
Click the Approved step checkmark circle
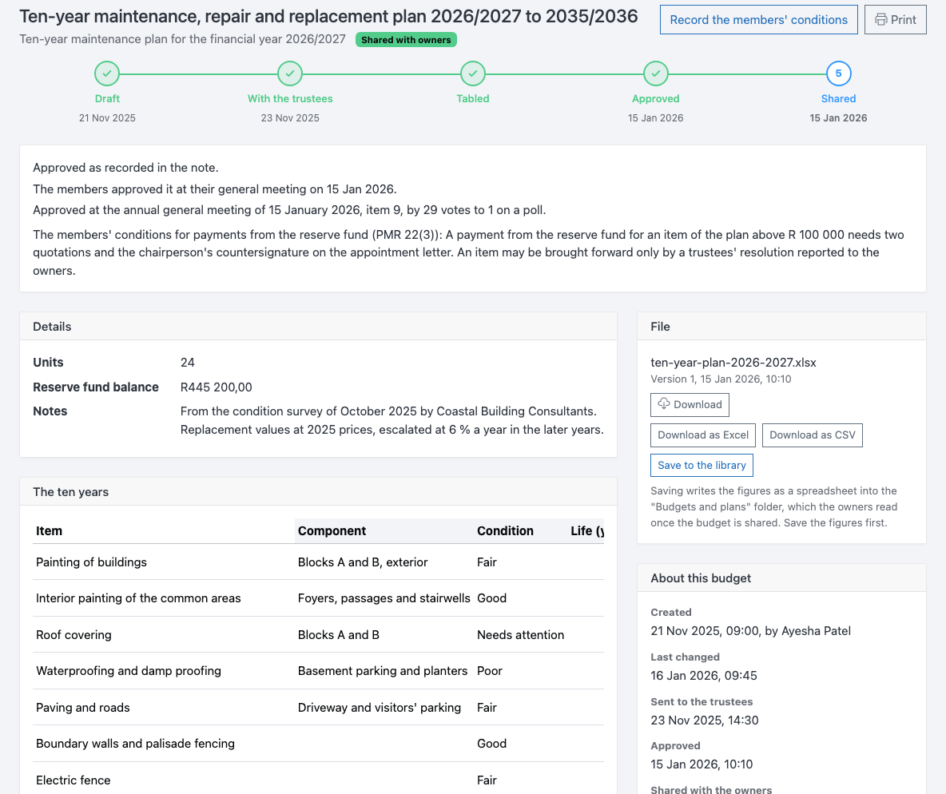[x=655, y=73]
